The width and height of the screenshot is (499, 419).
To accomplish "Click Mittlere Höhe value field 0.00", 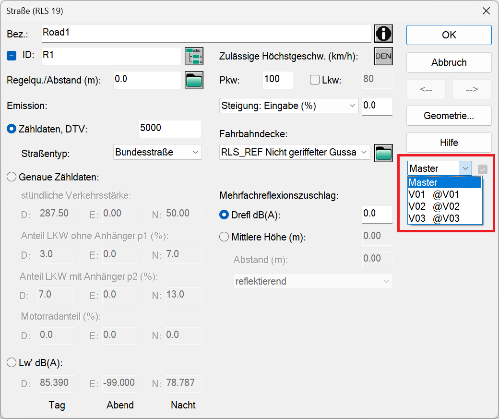I will [x=377, y=237].
